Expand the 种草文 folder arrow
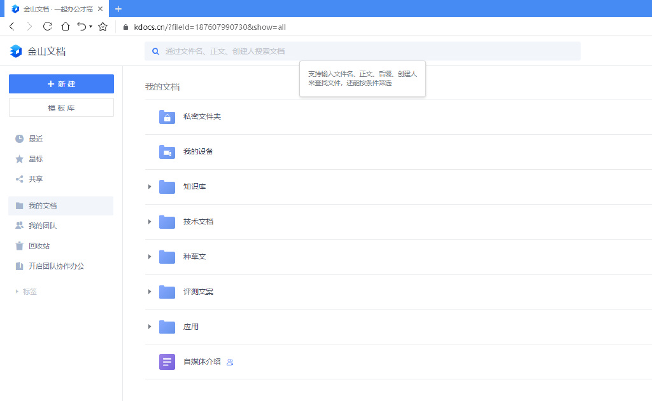Image resolution: width=652 pixels, height=401 pixels. point(150,257)
